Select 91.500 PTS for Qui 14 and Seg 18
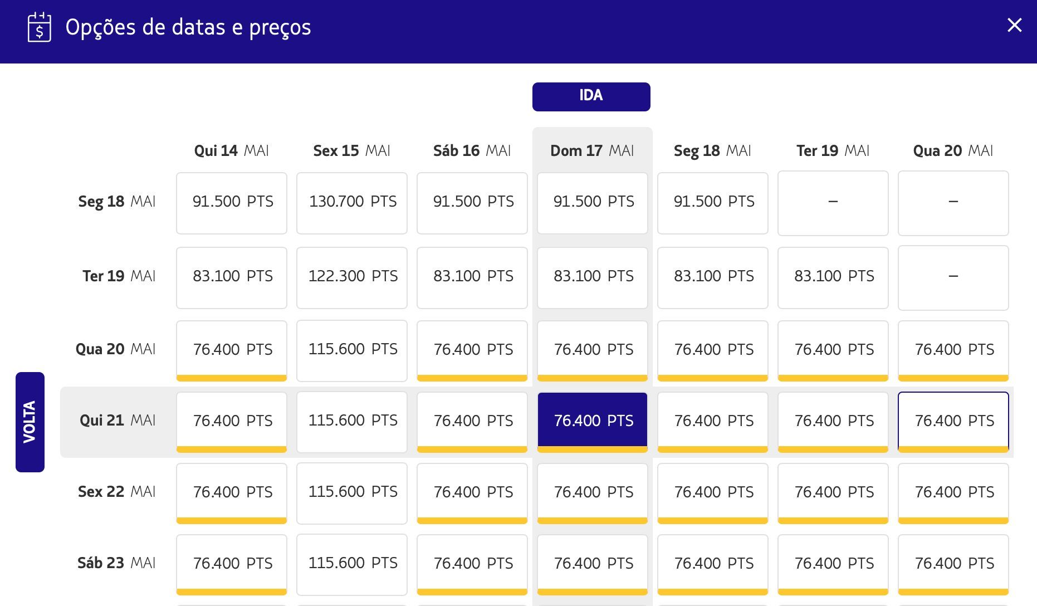This screenshot has height=606, width=1037. tap(232, 203)
